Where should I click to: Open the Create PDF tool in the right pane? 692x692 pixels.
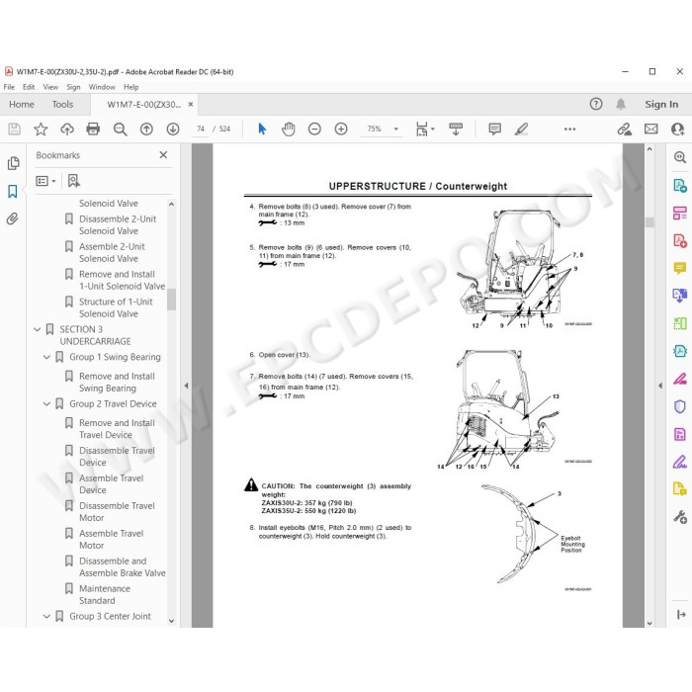(680, 240)
